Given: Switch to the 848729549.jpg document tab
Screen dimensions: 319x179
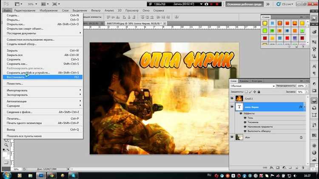Looking at the screenshot, I should coord(134,23).
